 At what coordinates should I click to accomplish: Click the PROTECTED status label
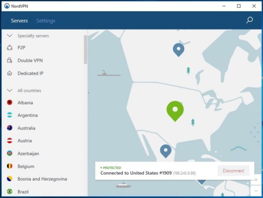pos(112,168)
